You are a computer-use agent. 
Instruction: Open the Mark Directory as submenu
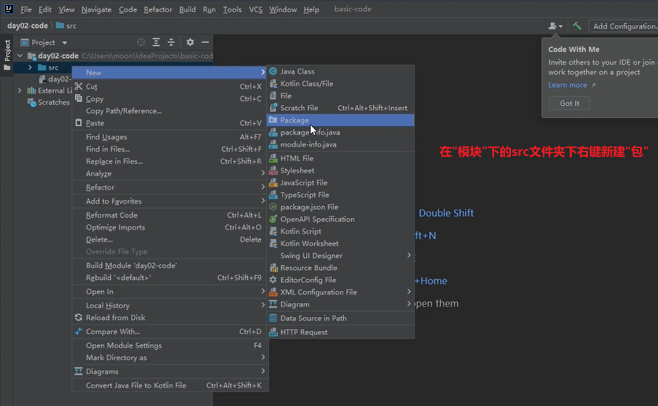[x=170, y=358]
